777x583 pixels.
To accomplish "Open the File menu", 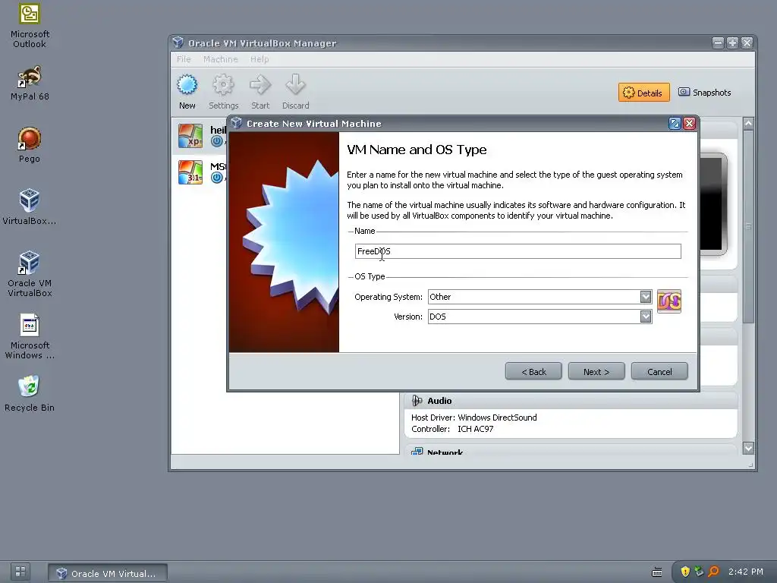I will (184, 59).
